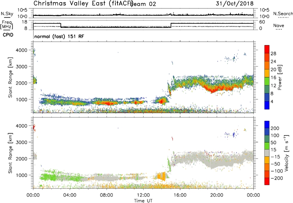Click the -200 label on Velocity color bar

pyautogui.click(x=277, y=178)
